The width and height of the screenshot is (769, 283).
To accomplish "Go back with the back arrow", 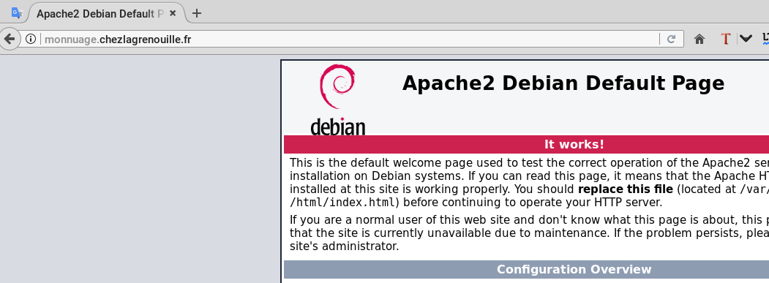I will coord(9,39).
